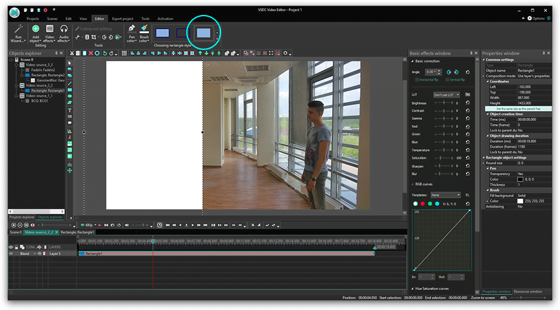Enable Horizontal flip checkbox
This screenshot has width=560, height=310.
click(417, 80)
